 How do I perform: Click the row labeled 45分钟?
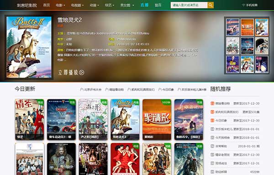click(235, 172)
